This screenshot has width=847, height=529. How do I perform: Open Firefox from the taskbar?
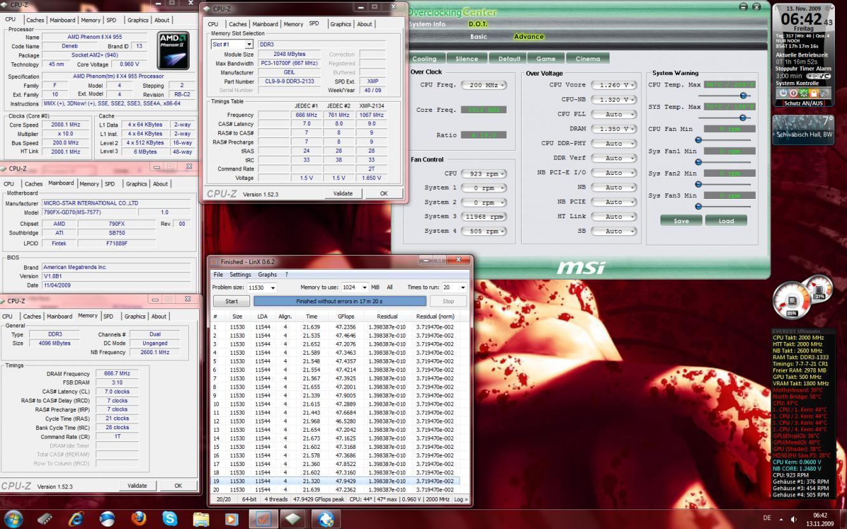pyautogui.click(x=138, y=519)
